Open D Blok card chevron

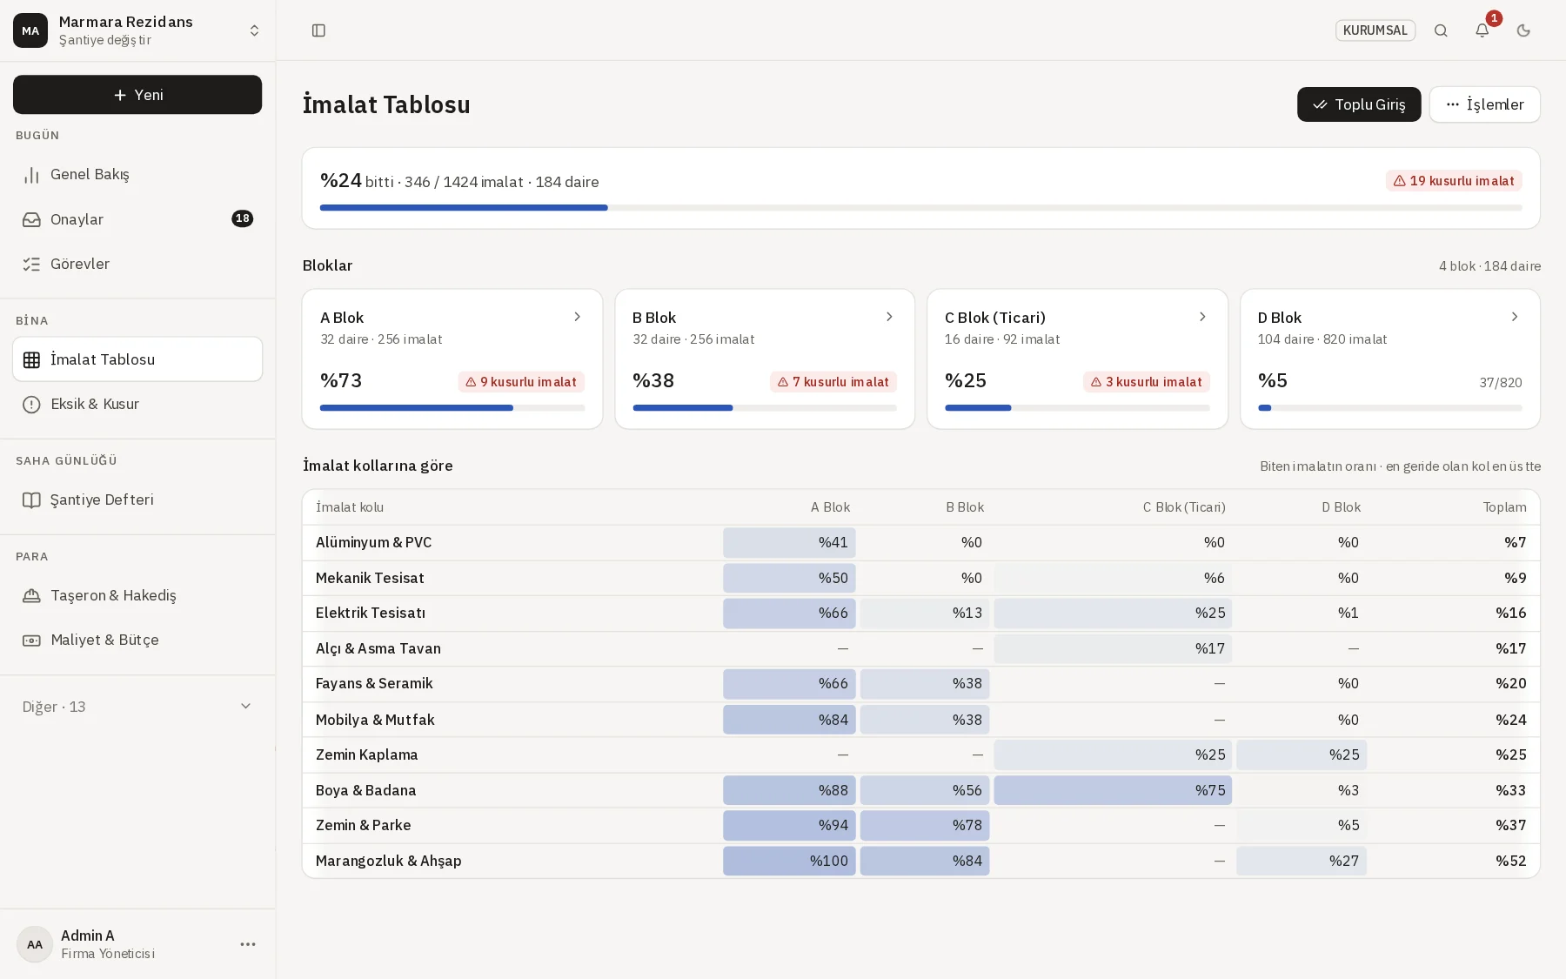click(1515, 317)
